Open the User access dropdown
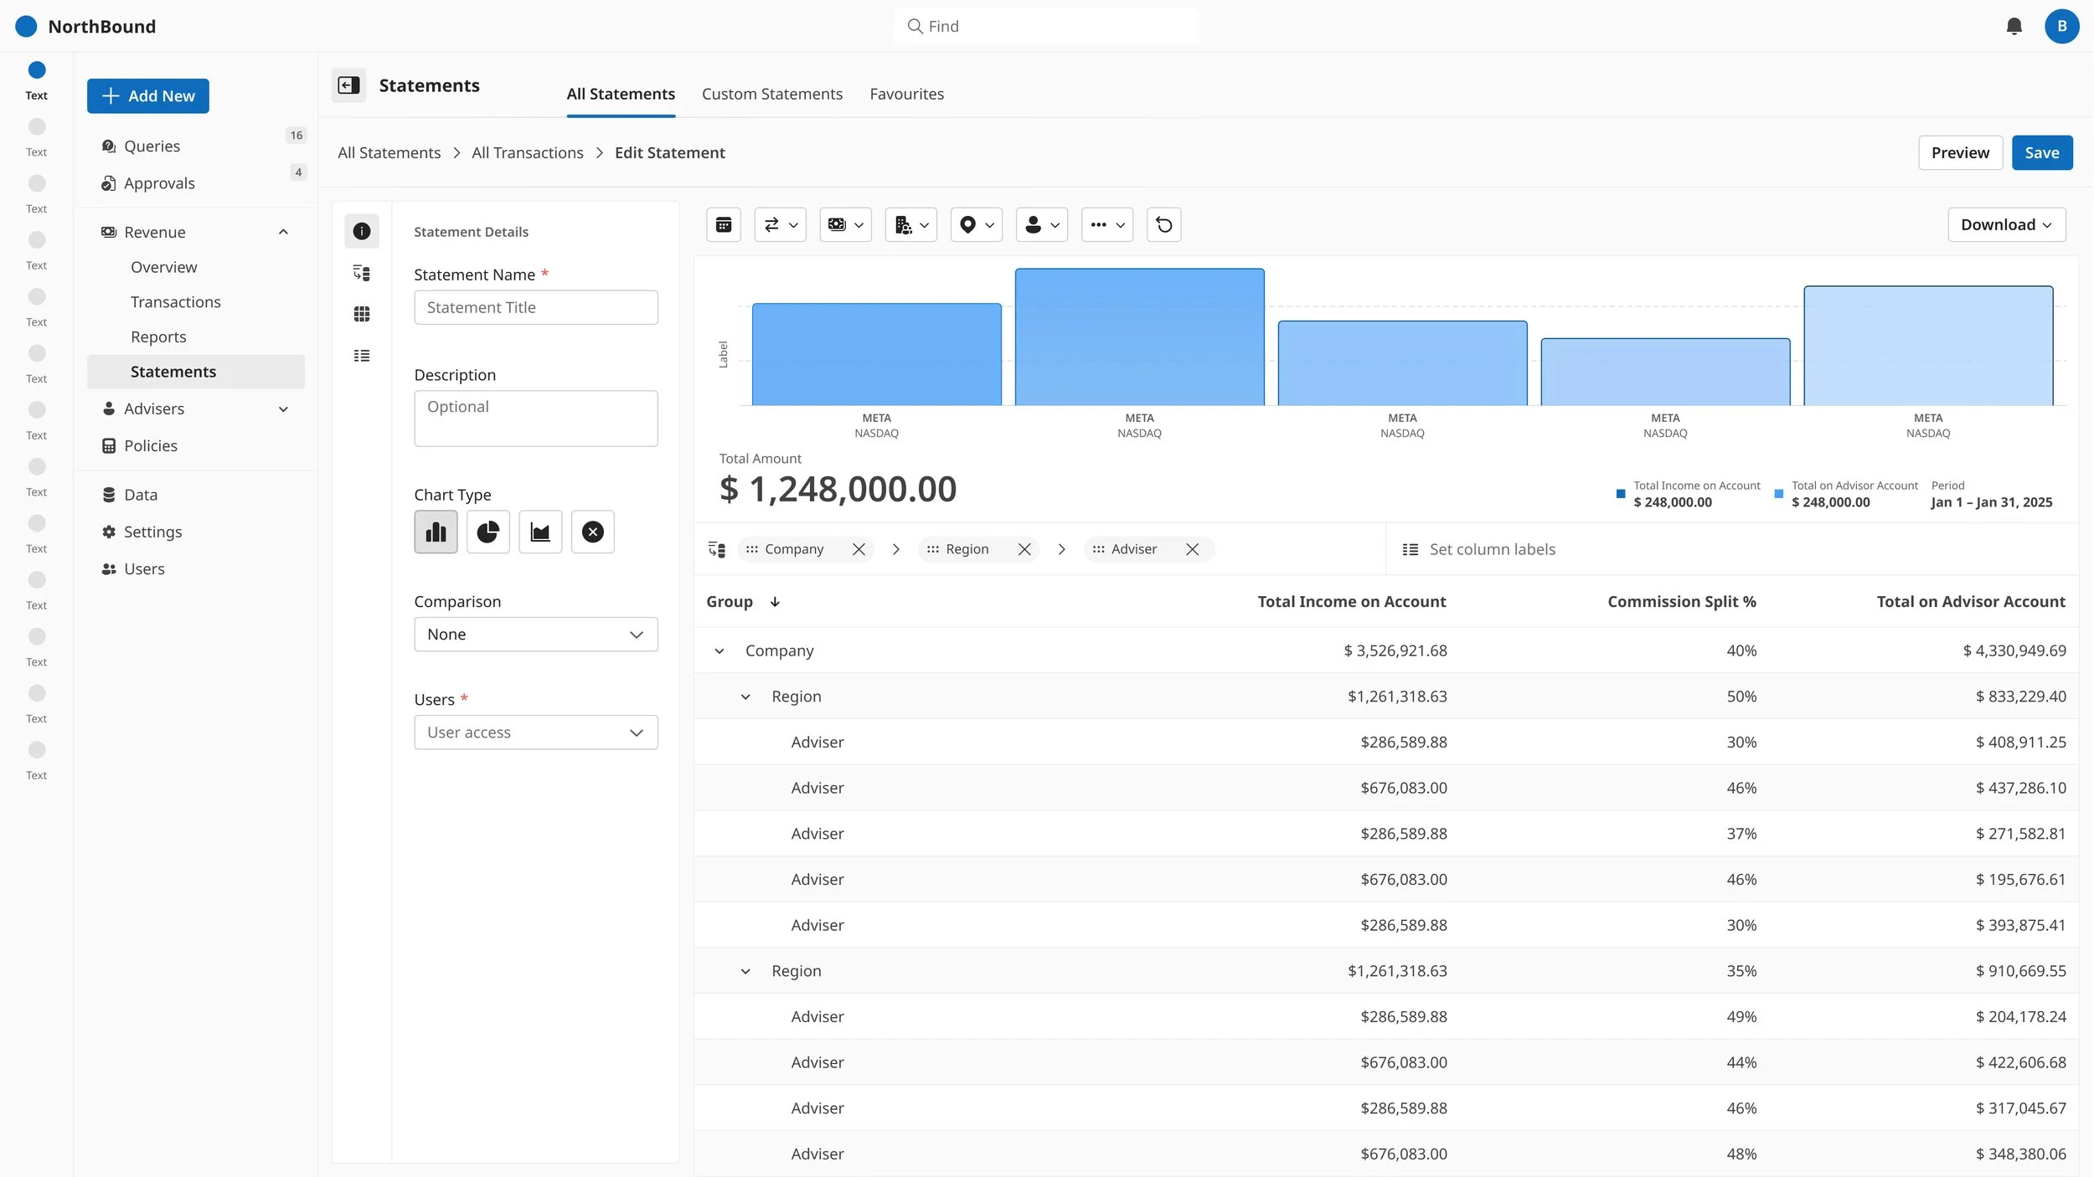2094x1177 pixels. click(x=535, y=732)
